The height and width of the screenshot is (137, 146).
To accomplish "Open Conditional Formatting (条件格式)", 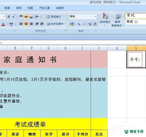I will pos(105,19).
